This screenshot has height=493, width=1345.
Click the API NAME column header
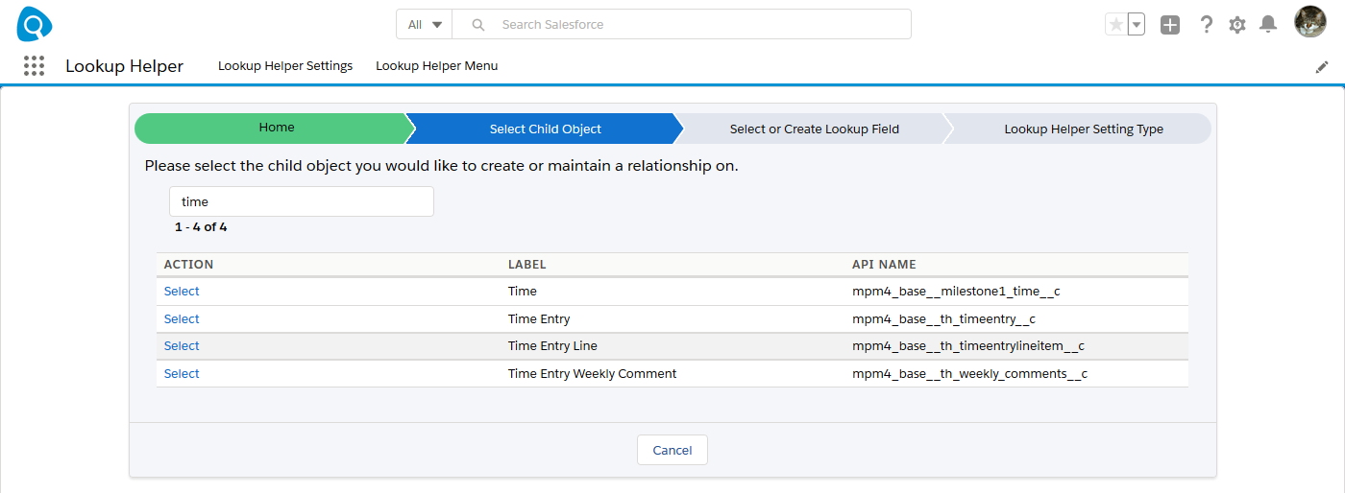pyautogui.click(x=884, y=265)
